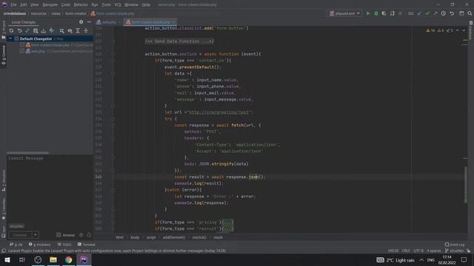Image resolution: width=474 pixels, height=266 pixels.
Task: Click the Commit green checkmark in the top toolbar
Action: (427, 13)
